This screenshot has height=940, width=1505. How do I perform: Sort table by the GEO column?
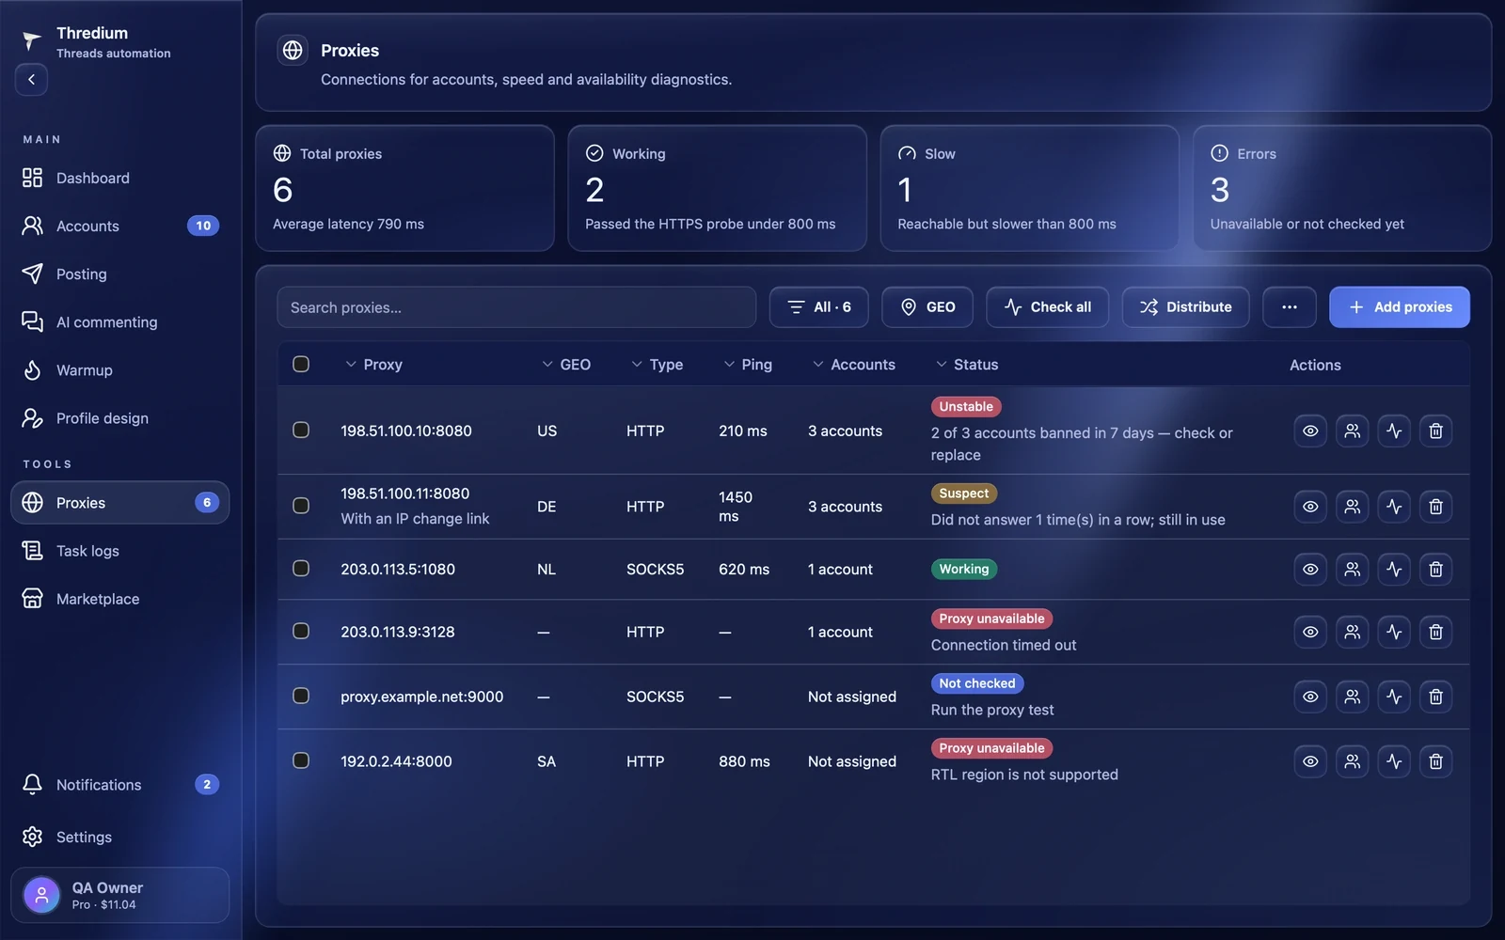[x=566, y=365]
